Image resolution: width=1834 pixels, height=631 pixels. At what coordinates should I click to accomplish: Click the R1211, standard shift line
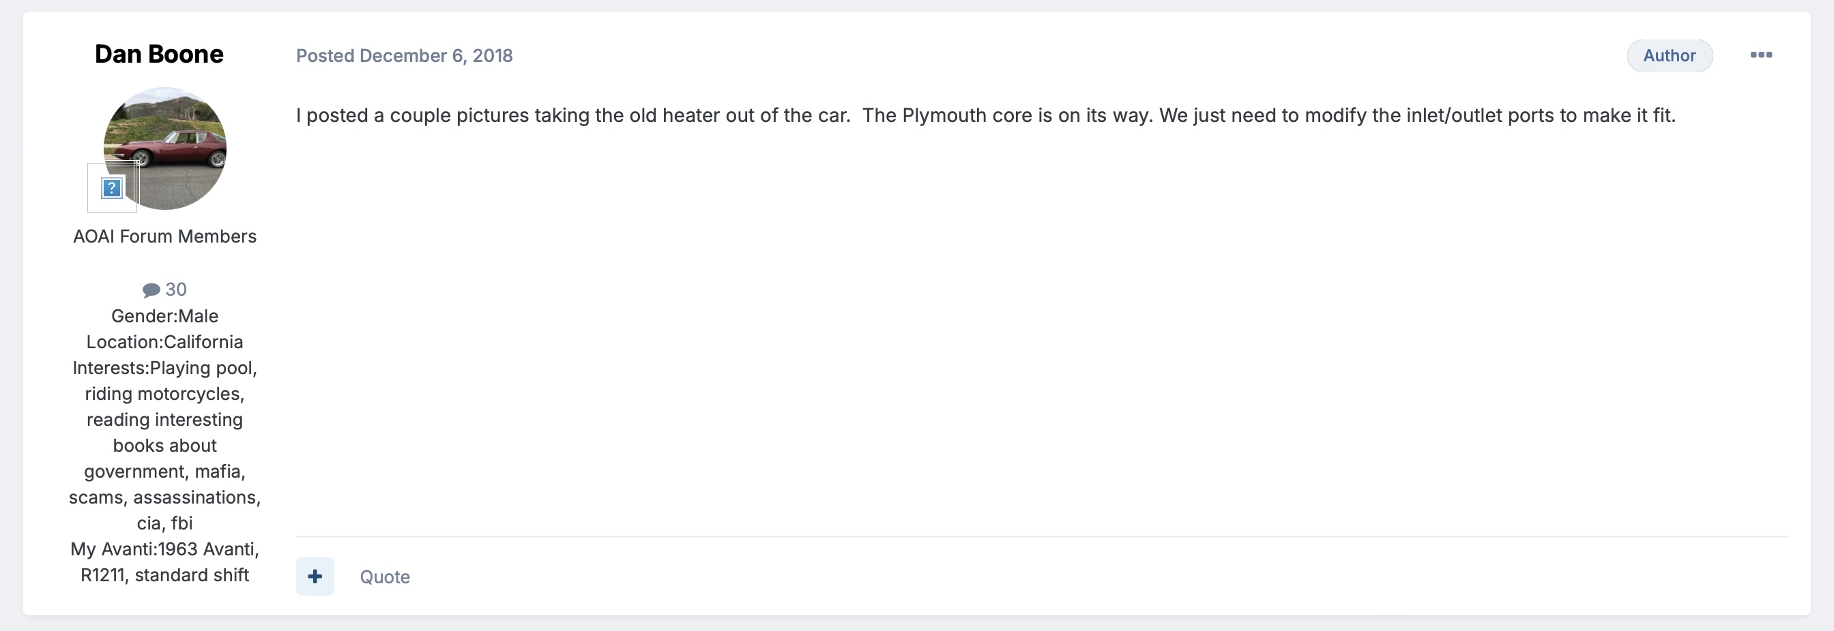pyautogui.click(x=164, y=575)
